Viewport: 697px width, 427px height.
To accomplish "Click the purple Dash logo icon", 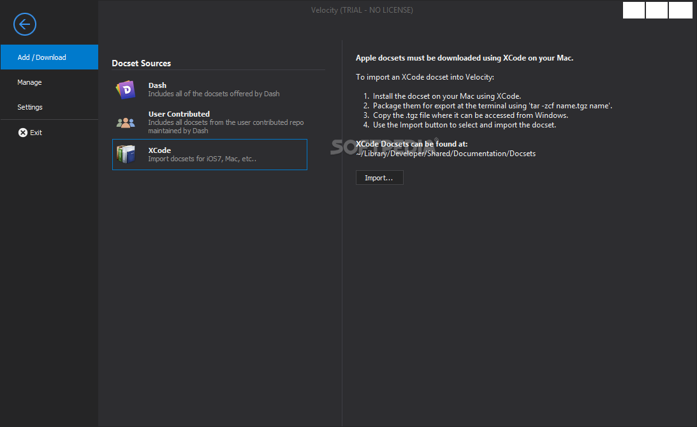I will point(126,89).
